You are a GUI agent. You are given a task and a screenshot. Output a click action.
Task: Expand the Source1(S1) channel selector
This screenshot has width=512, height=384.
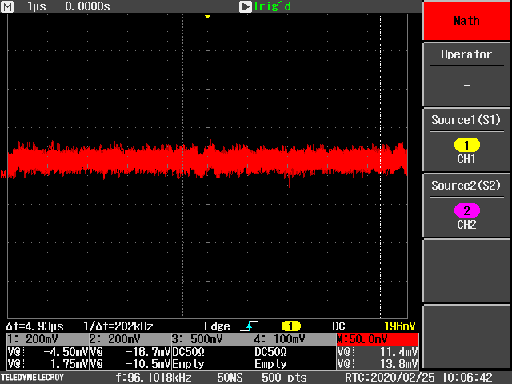(466, 120)
